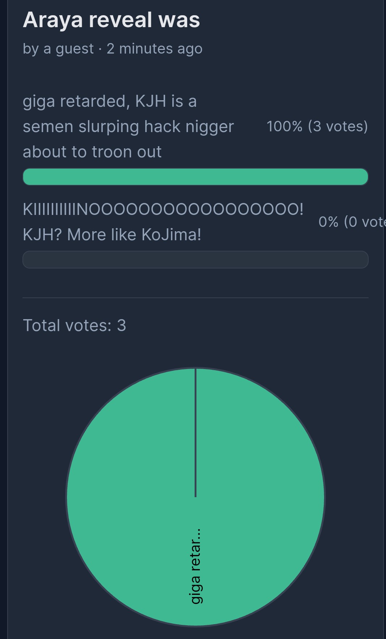
Task: Click the number 3 in Total votes
Action: [x=122, y=325]
